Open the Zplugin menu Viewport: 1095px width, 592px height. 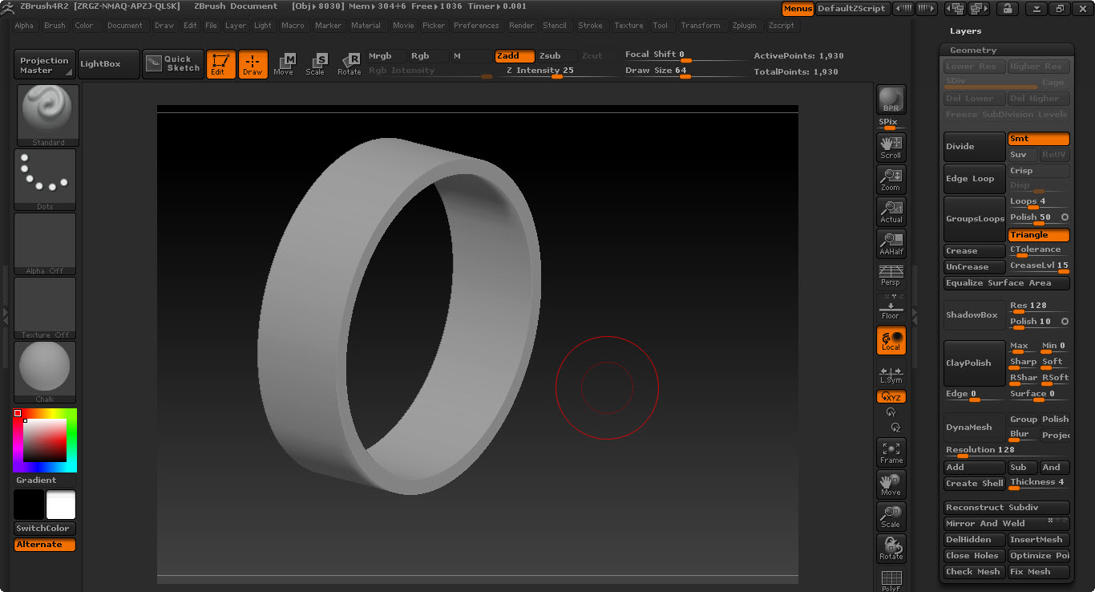pos(745,26)
